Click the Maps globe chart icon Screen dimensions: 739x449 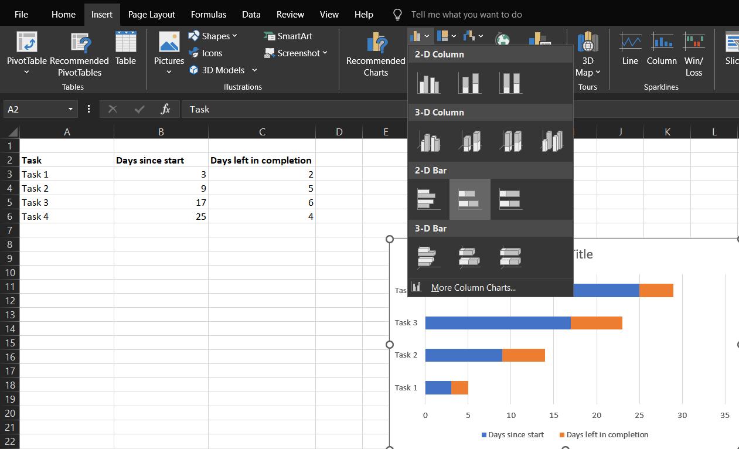(x=502, y=39)
